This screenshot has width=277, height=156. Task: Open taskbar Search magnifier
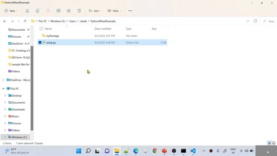(88, 151)
